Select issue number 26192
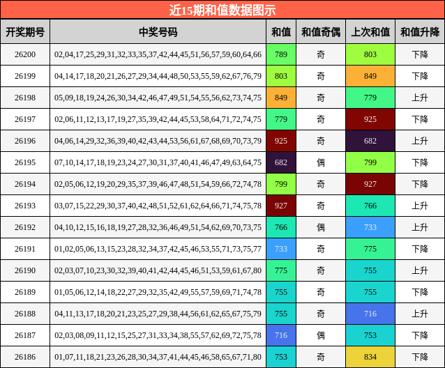Viewport: 445px width, 368px height. click(x=25, y=227)
